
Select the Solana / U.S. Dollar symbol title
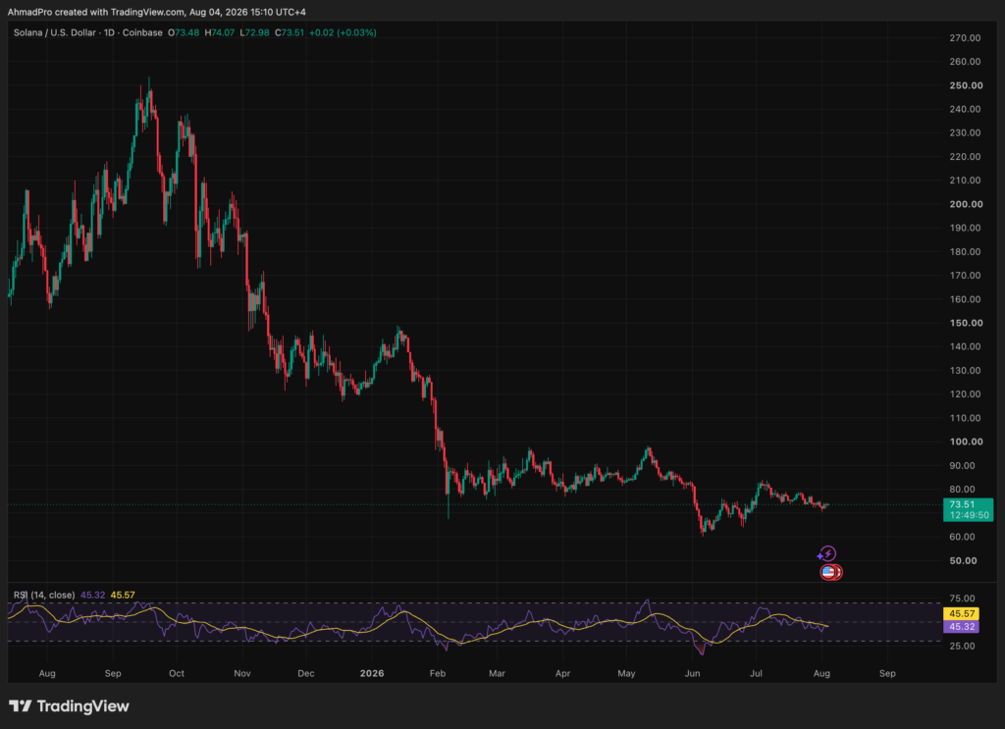[55, 32]
